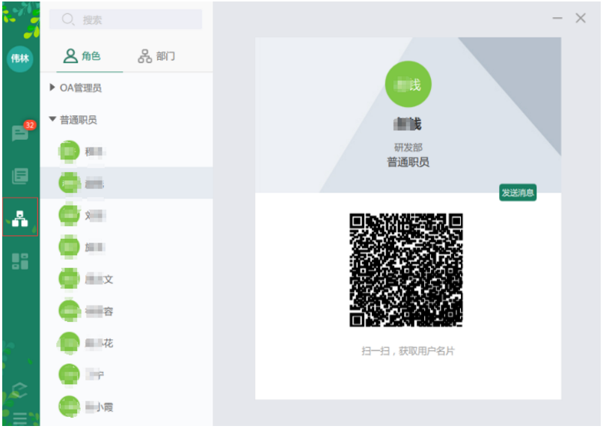Click the large profile avatar ending 钱
Image resolution: width=603 pixels, height=429 pixels.
[408, 85]
